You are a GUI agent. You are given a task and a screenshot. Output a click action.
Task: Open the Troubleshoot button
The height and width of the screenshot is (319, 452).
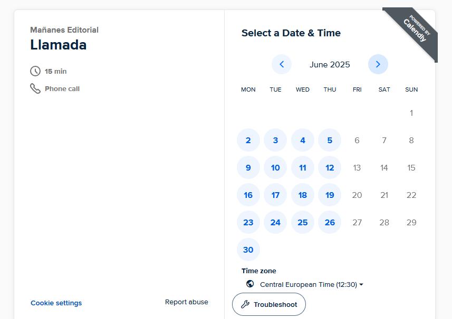tap(269, 304)
